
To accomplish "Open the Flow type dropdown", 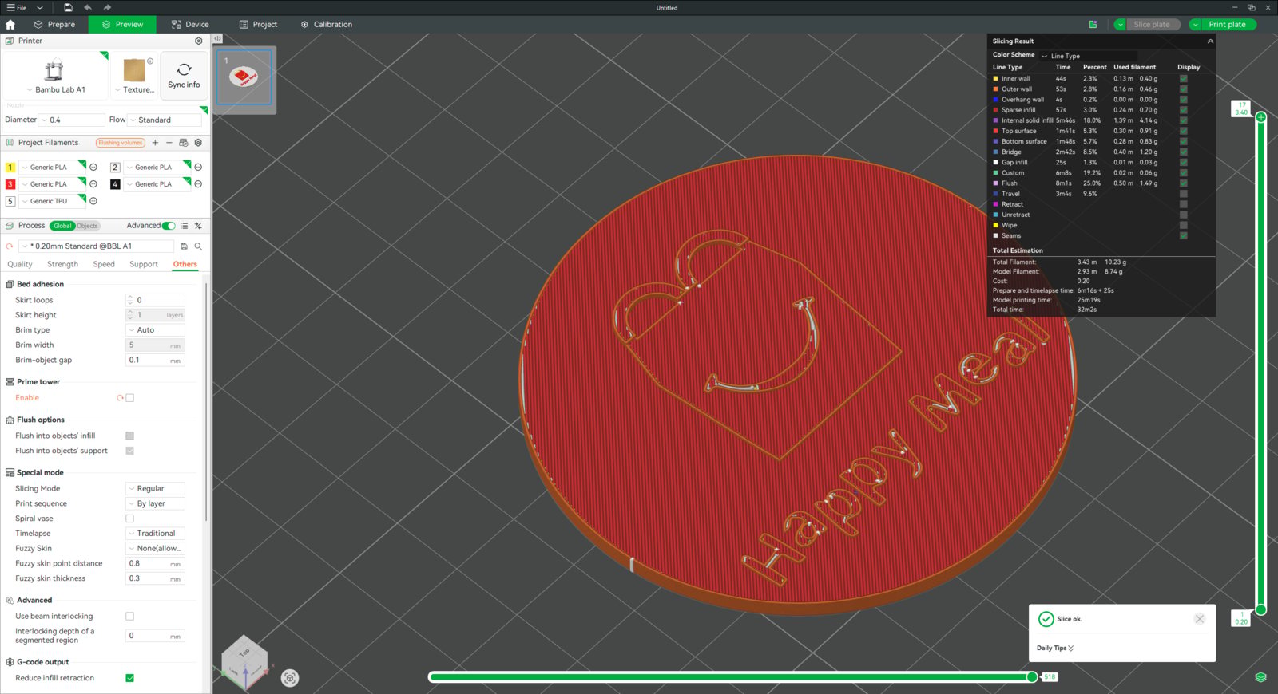I will [165, 120].
